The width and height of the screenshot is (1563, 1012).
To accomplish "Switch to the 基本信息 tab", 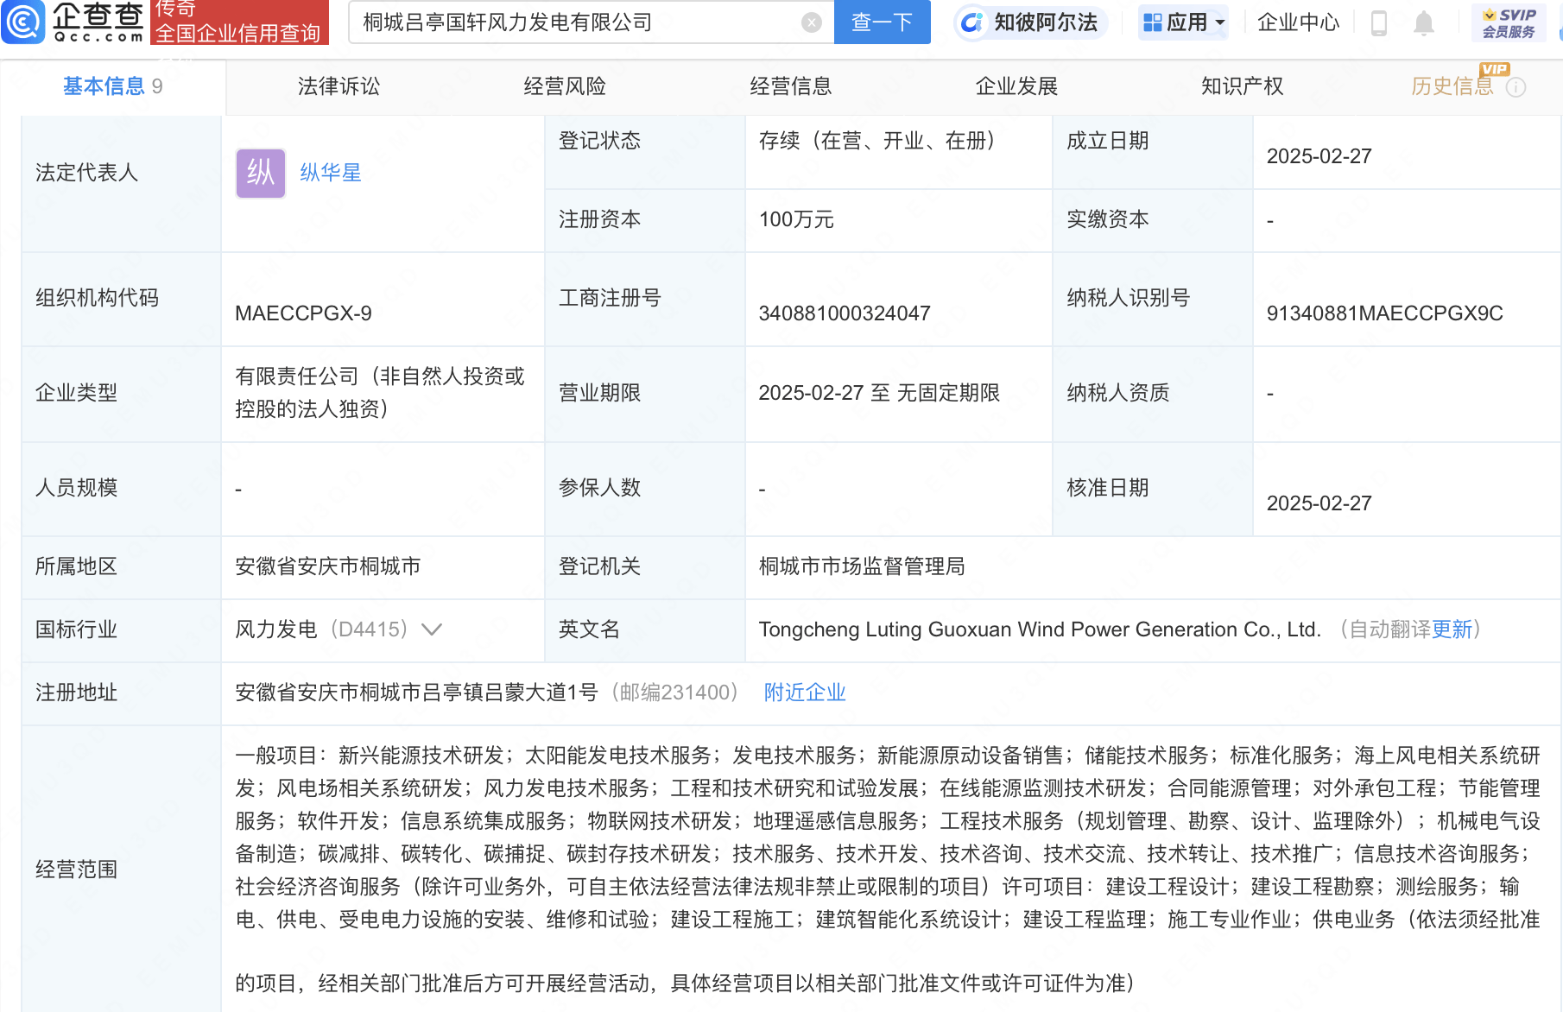I will click(x=112, y=86).
